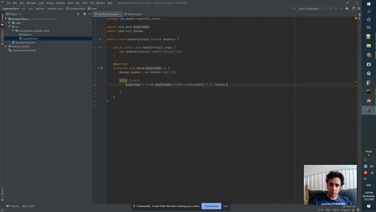Open Task View in taskbar
The width and height of the screenshot is (376, 212).
point(369,28)
